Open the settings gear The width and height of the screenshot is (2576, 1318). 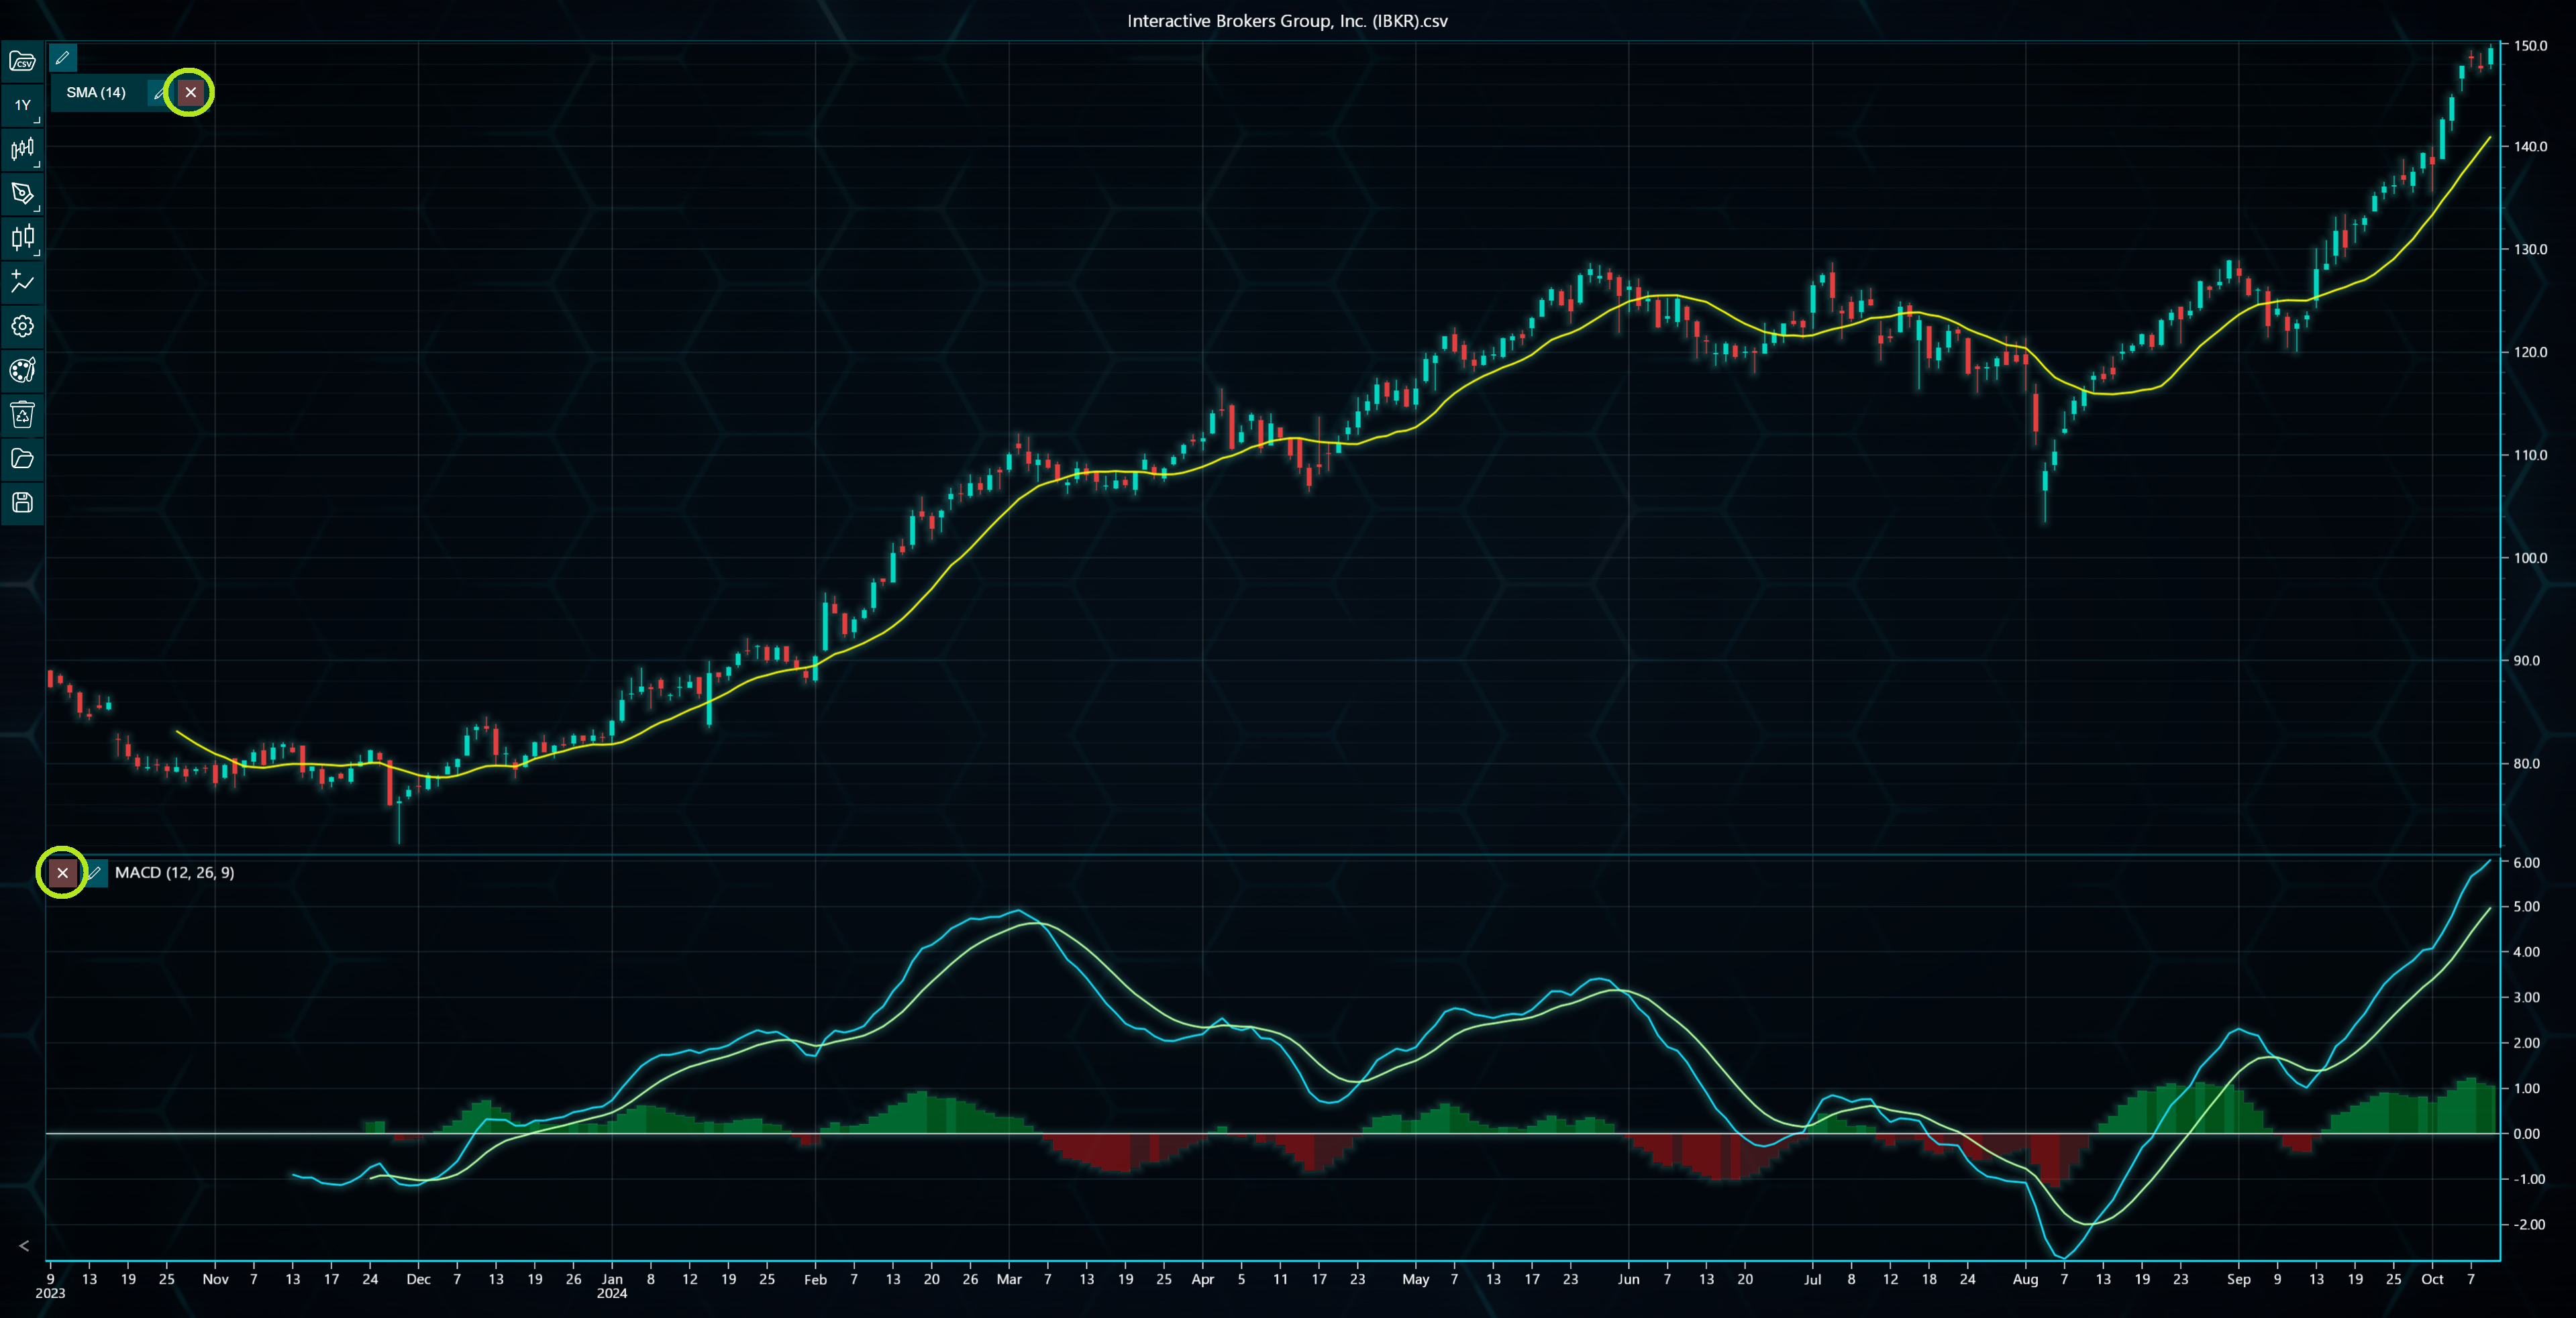click(22, 326)
